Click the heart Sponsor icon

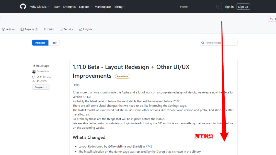[x=272, y=19]
